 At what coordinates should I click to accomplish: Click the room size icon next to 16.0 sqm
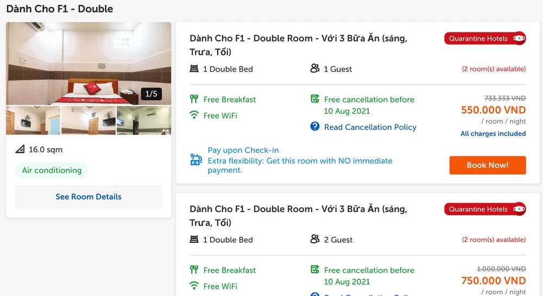pos(20,150)
